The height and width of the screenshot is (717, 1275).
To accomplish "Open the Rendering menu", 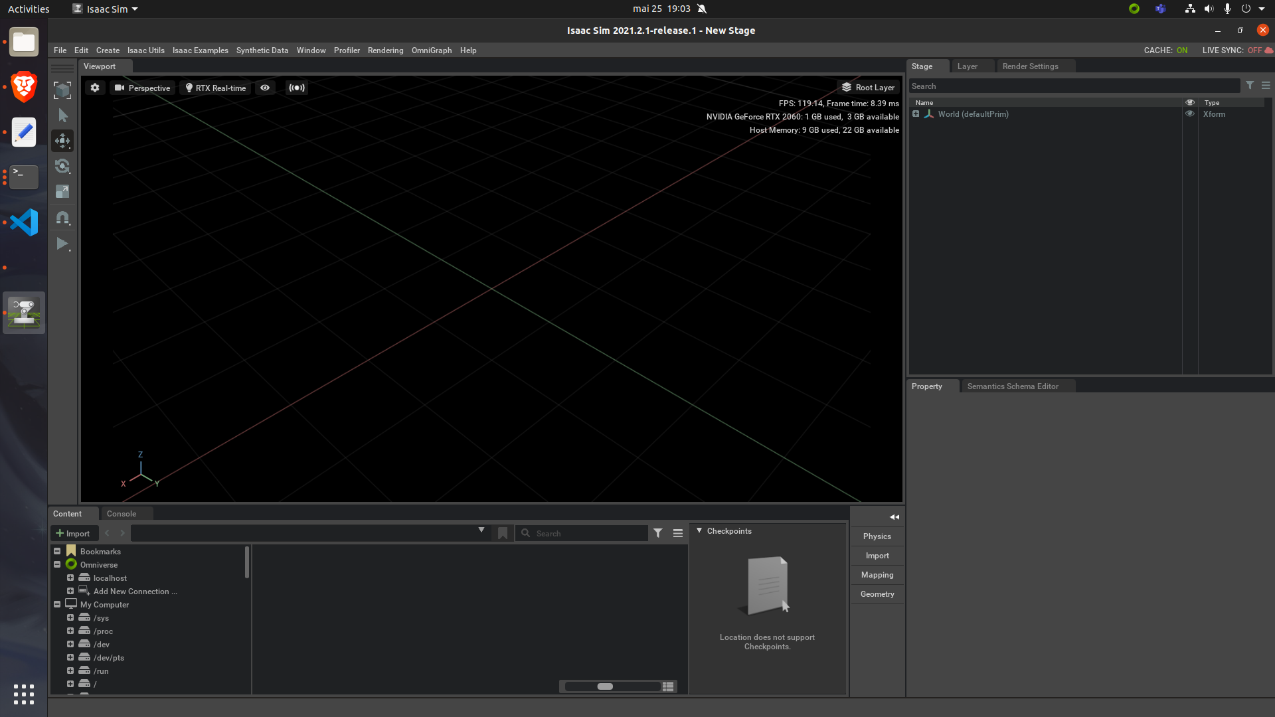I will tap(386, 50).
